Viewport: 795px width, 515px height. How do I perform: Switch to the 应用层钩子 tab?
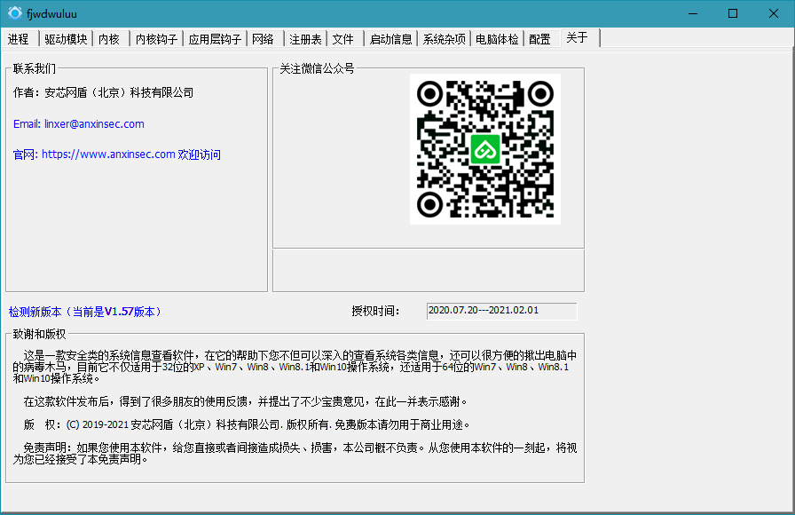[213, 38]
